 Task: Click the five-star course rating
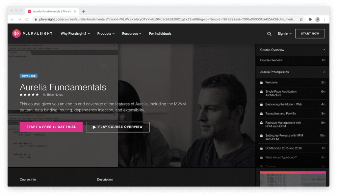(29, 95)
